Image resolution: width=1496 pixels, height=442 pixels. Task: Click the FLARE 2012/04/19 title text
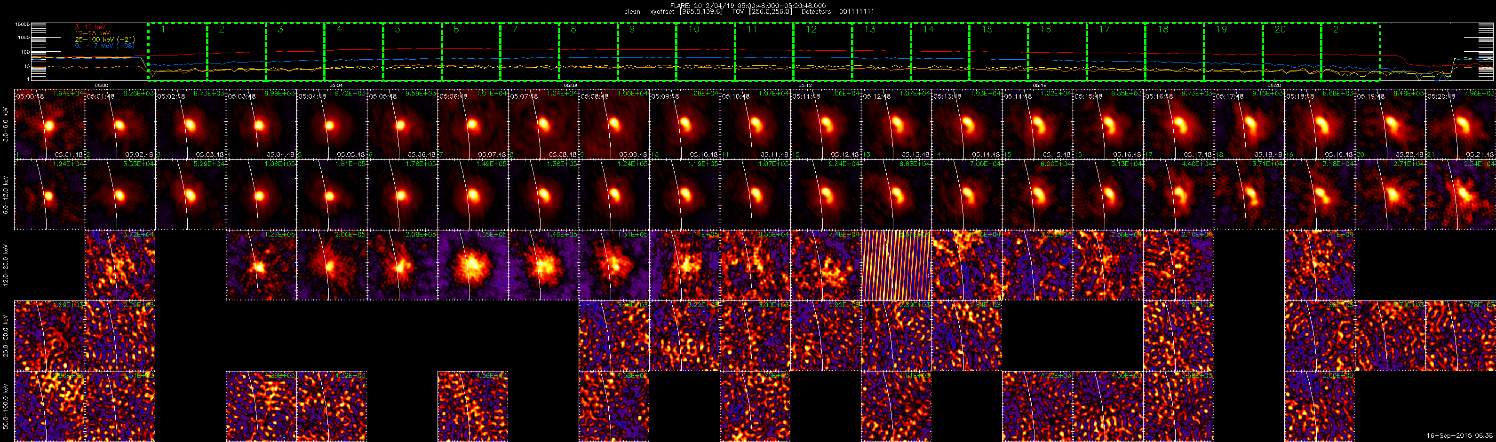point(748,5)
